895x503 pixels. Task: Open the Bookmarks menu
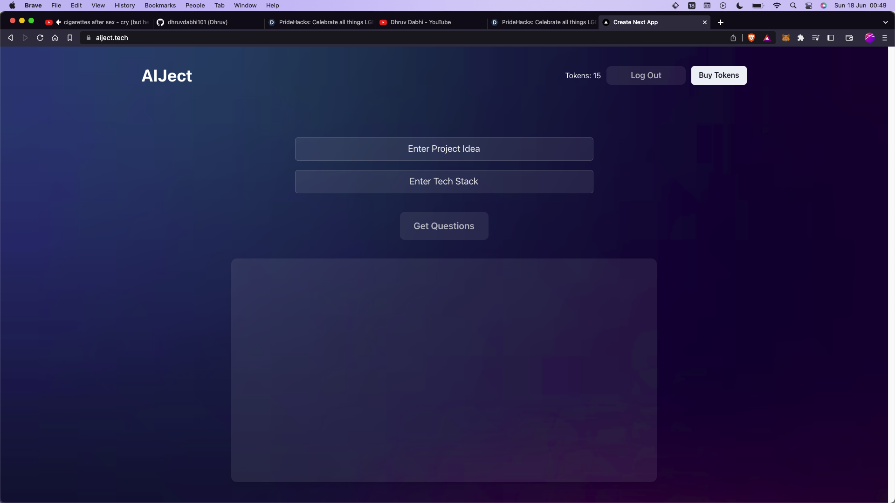(x=160, y=6)
